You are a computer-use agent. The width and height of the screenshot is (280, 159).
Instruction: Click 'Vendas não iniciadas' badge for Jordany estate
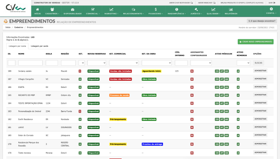point(120,71)
